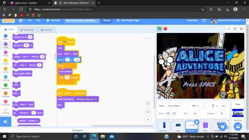Open the Mail app in taskbar
The height and width of the screenshot is (140, 249).
click(112, 136)
